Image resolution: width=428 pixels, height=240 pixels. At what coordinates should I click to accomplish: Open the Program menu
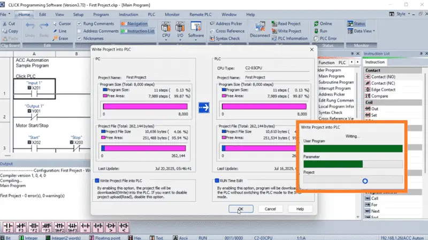coord(101,14)
